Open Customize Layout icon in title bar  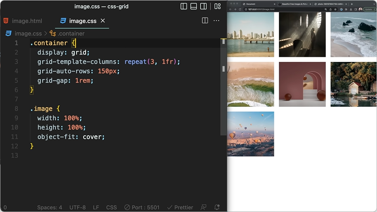pos(217,6)
